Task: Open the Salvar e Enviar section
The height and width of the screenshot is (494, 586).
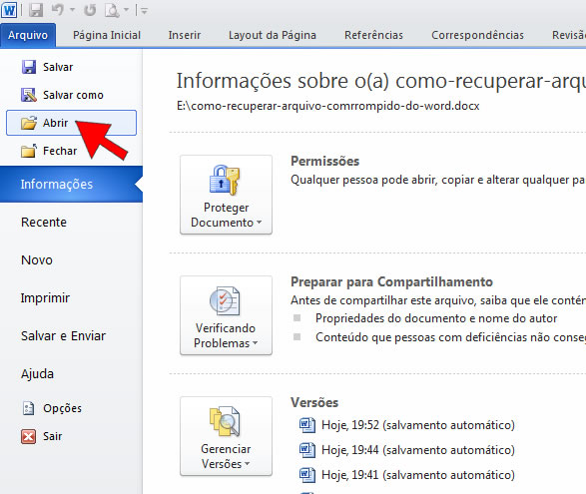Action: coord(63,336)
